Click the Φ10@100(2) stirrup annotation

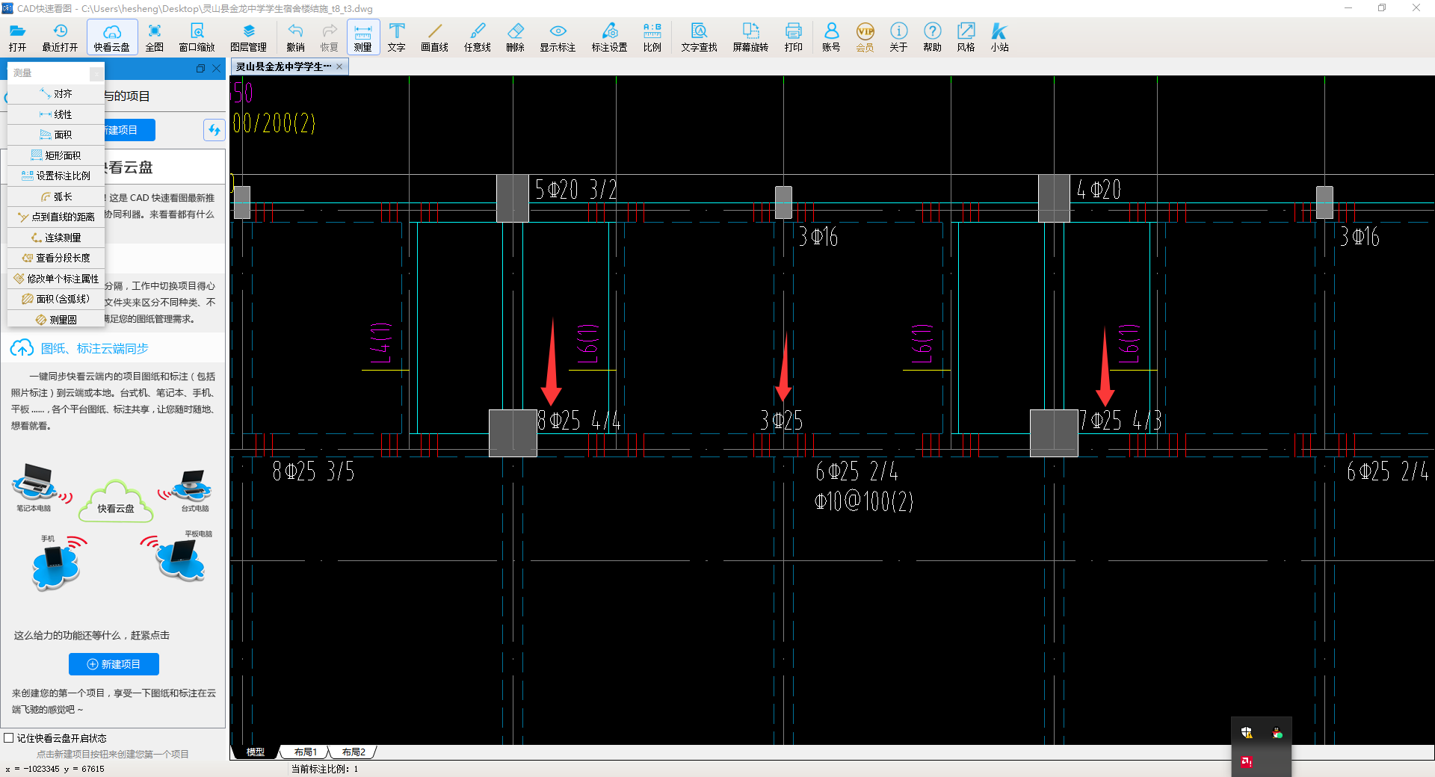[x=864, y=501]
